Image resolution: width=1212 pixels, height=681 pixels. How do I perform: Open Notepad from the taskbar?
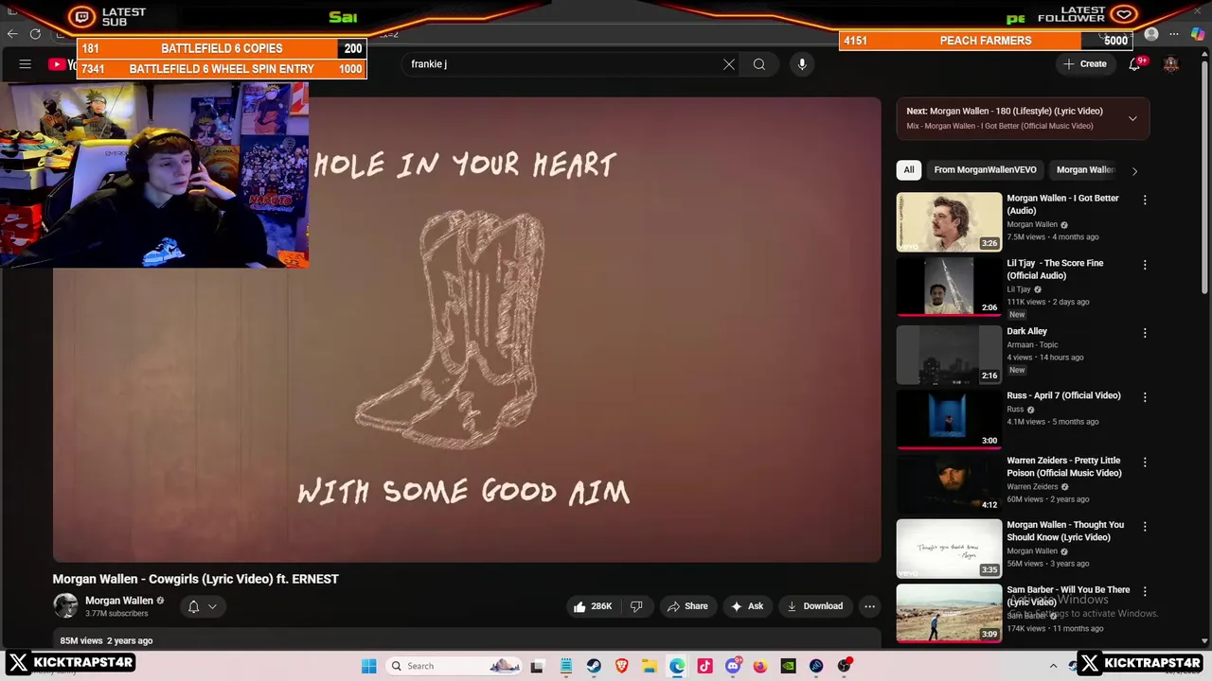[x=565, y=666]
